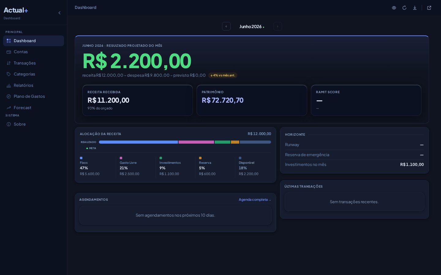Open the Ramit Score card
The height and width of the screenshot is (275, 441).
pos(366,100)
